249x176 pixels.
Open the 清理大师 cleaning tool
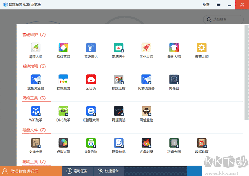coord(35,50)
